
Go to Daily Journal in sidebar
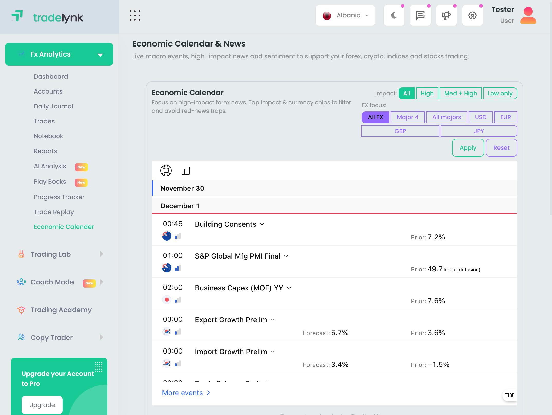(53, 106)
